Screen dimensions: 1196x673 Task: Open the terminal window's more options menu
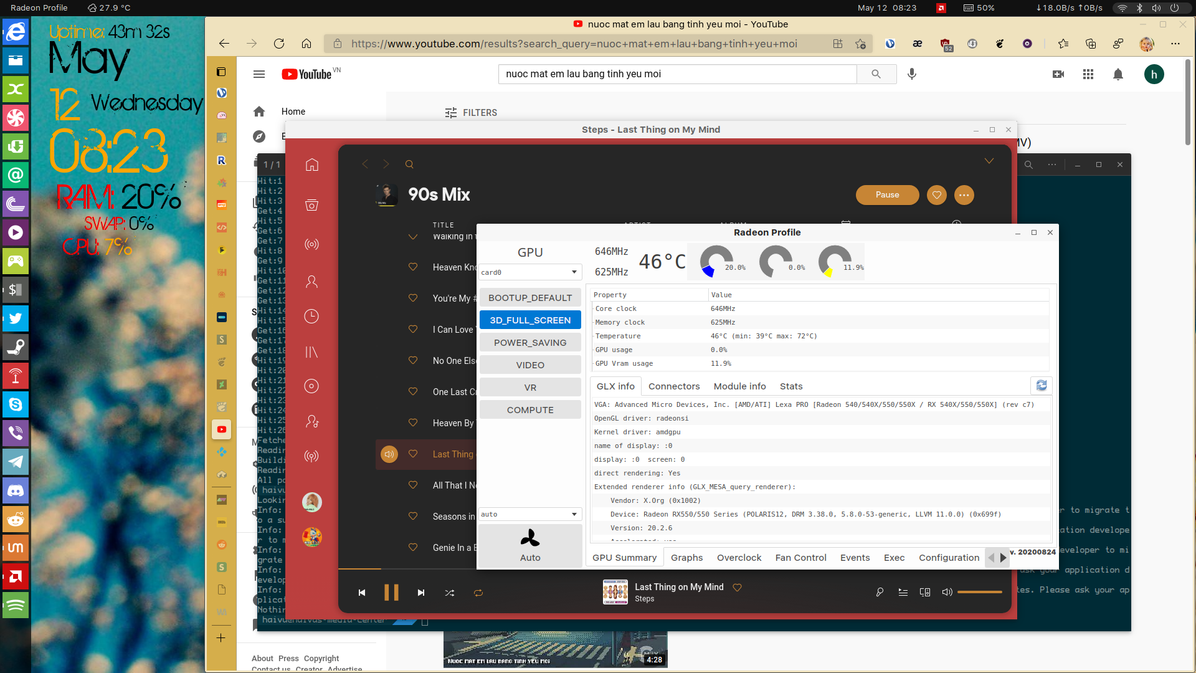click(1052, 165)
